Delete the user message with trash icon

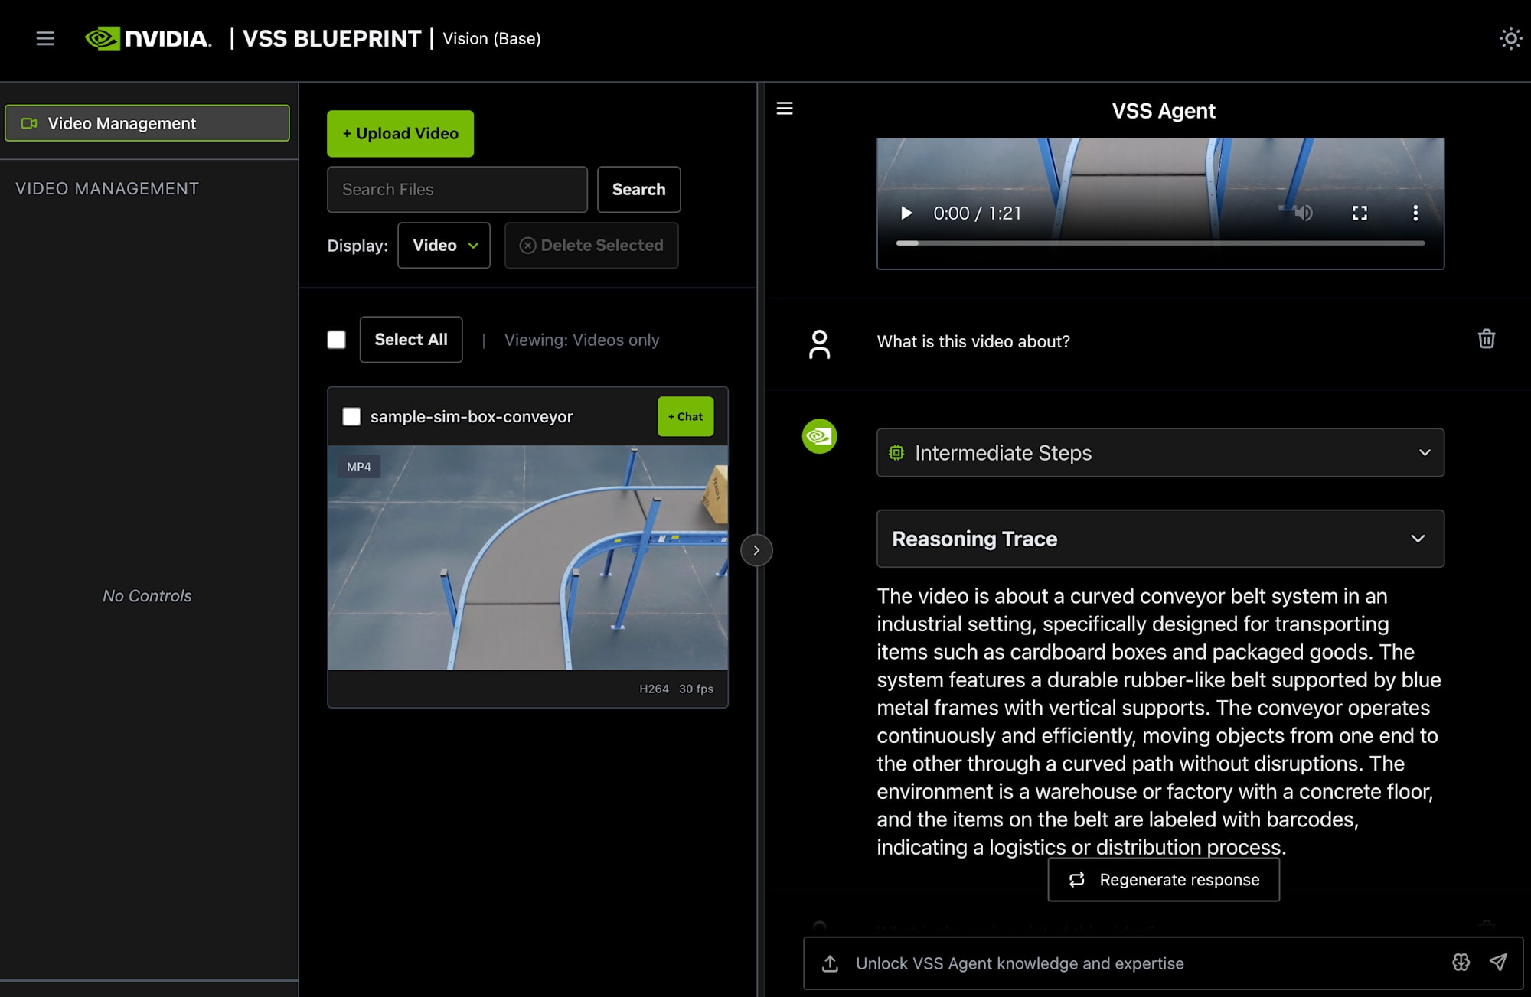click(1487, 339)
